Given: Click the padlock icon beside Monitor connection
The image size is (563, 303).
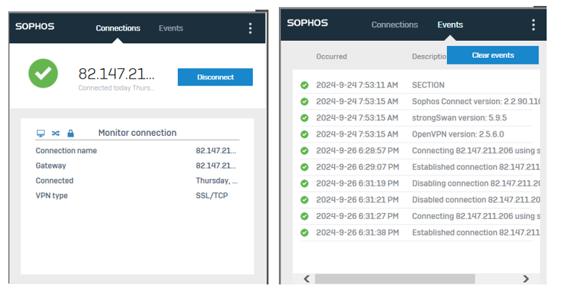Looking at the screenshot, I should tap(71, 134).
